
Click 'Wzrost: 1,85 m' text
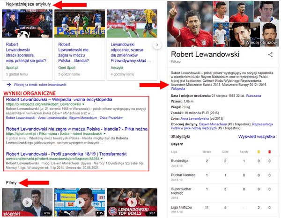click(182, 102)
